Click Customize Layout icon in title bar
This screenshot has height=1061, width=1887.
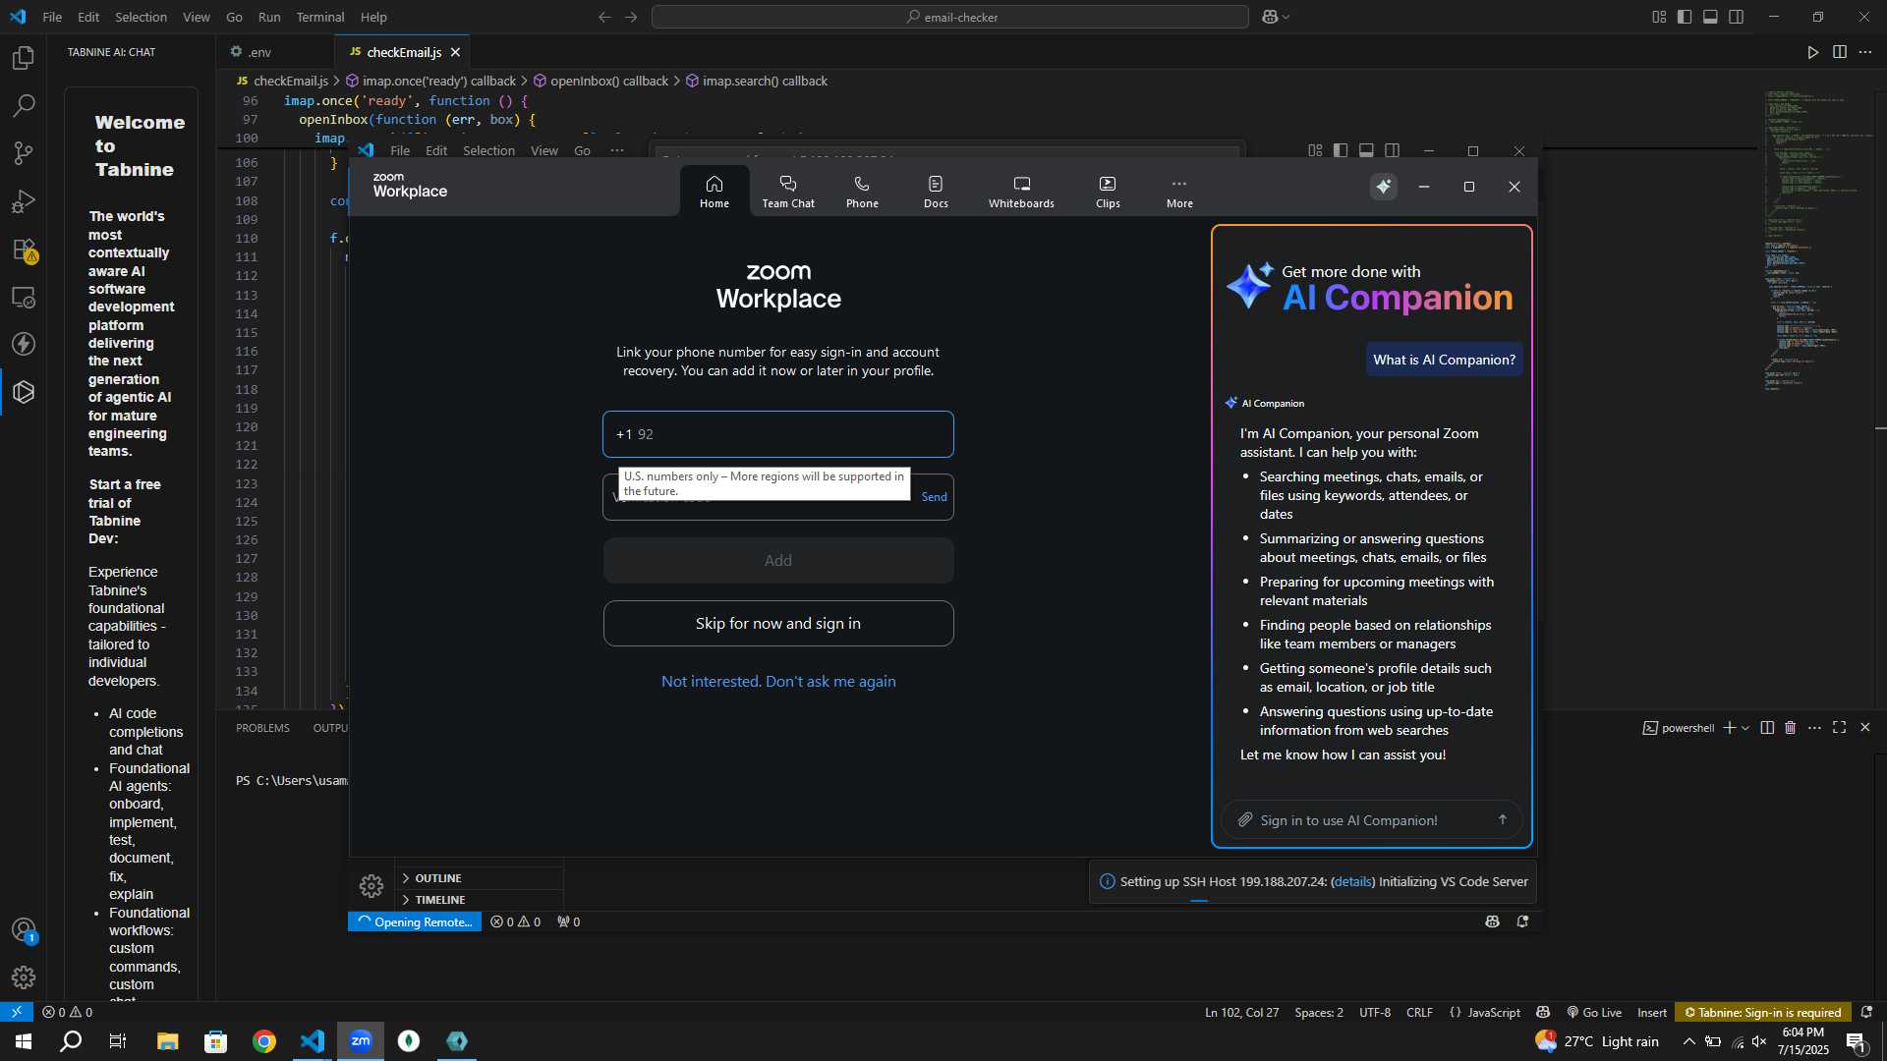pyautogui.click(x=1659, y=17)
